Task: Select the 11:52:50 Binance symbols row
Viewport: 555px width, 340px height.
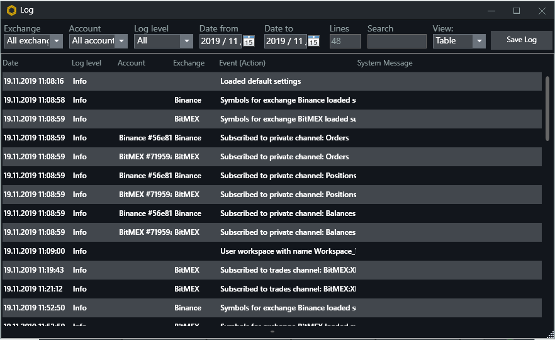Action: click(272, 308)
